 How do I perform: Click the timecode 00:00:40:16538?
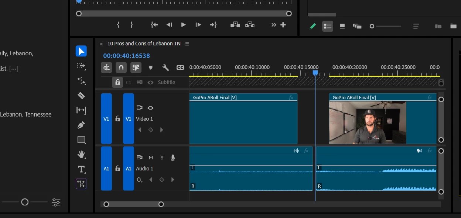126,56
